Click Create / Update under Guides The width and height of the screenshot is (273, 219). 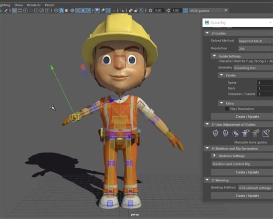[x=242, y=116]
